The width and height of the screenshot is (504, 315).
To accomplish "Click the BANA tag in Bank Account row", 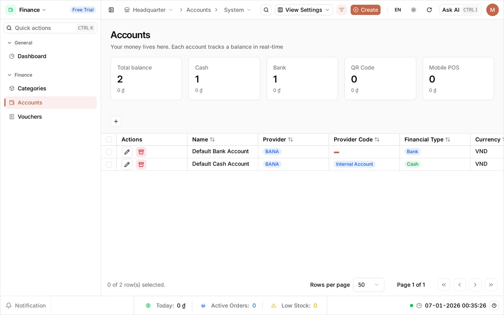I will (x=272, y=152).
